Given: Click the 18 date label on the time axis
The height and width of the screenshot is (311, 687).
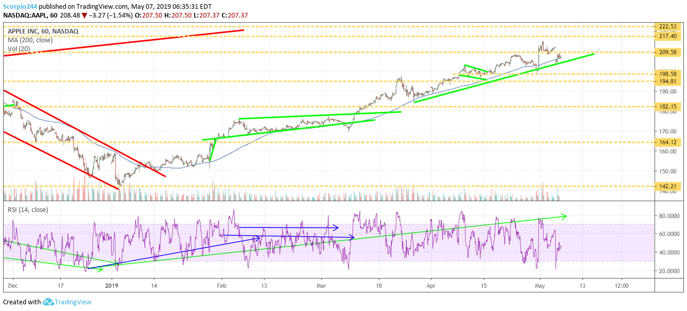Looking at the screenshot, I should [379, 285].
